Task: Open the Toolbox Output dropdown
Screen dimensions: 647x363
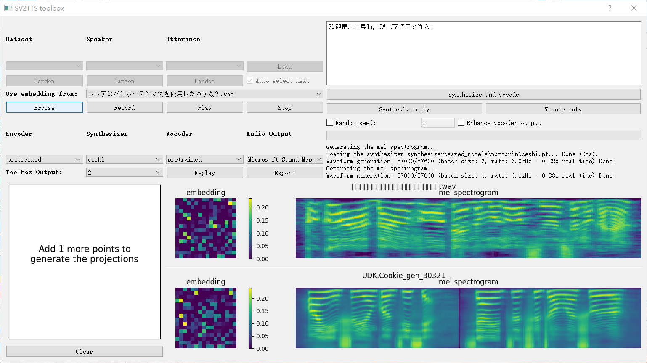Action: [125, 172]
